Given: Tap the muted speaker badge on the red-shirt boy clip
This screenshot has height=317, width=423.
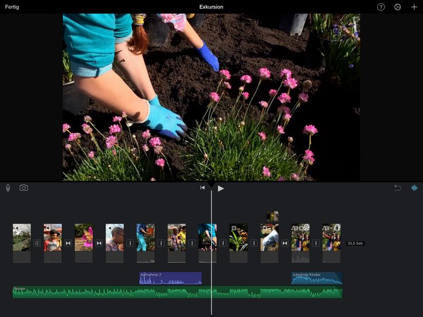Looking at the screenshot, I should pyautogui.click(x=48, y=228).
